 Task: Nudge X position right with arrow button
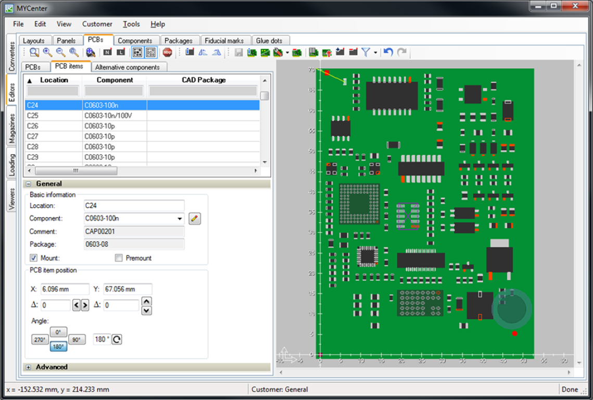(85, 305)
